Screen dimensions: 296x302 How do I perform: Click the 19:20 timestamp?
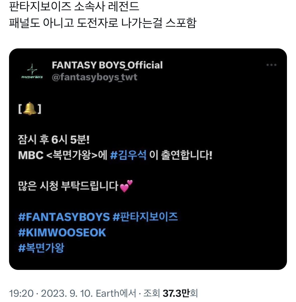click(x=21, y=293)
